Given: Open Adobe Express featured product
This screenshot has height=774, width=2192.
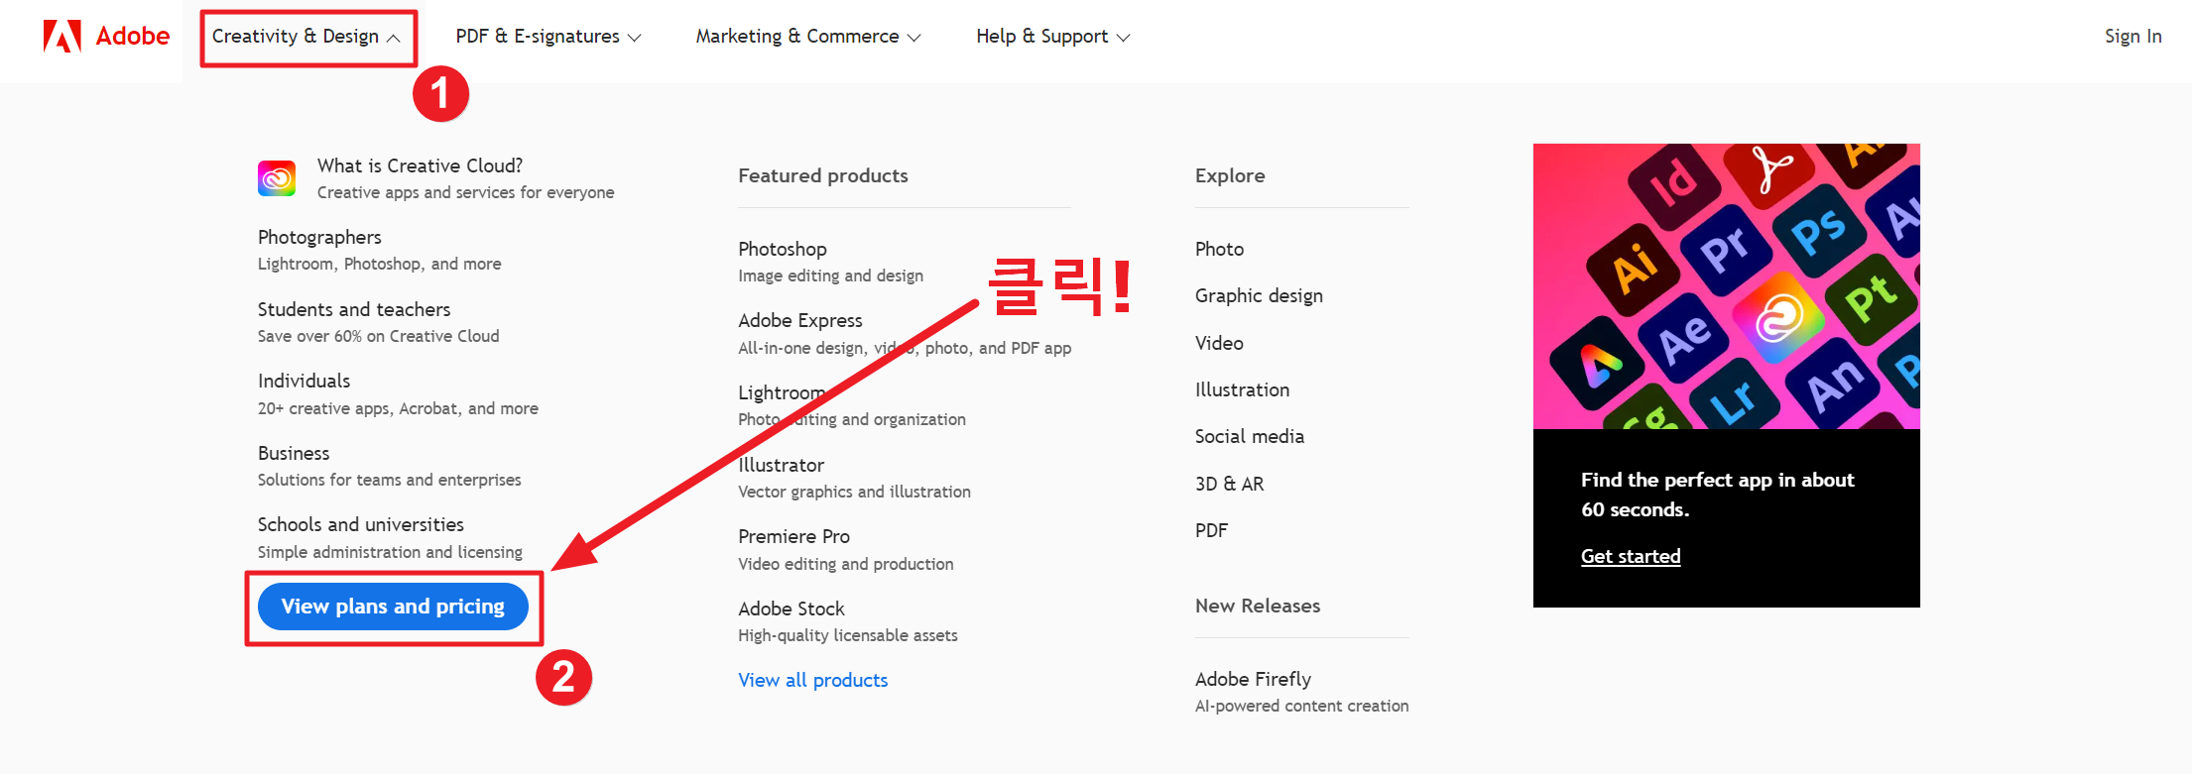Looking at the screenshot, I should 905,333.
